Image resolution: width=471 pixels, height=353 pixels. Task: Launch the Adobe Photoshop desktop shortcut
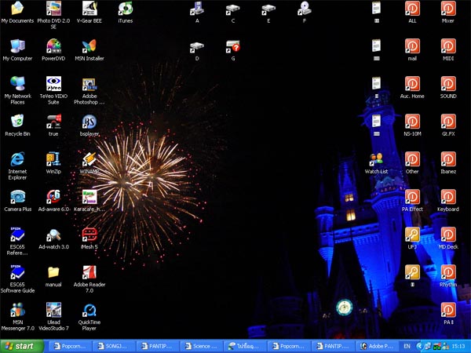pyautogui.click(x=89, y=84)
